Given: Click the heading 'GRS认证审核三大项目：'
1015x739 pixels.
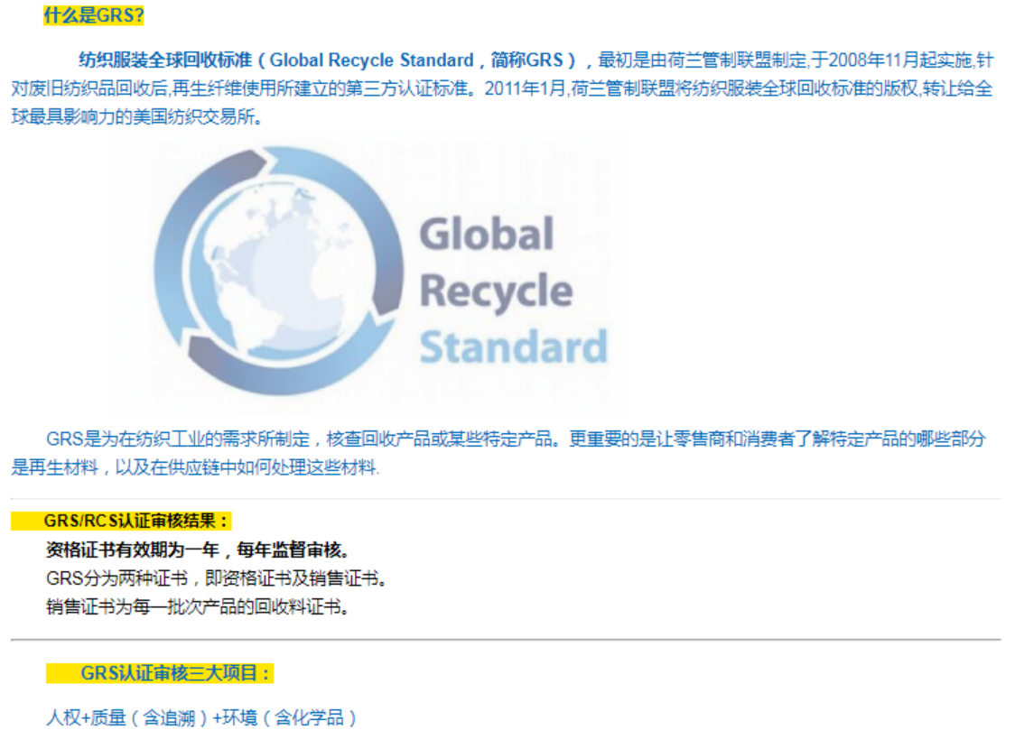Looking at the screenshot, I should pyautogui.click(x=175, y=673).
